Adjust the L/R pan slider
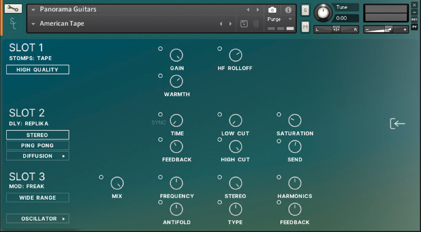421x232 pixels. pyautogui.click(x=336, y=29)
